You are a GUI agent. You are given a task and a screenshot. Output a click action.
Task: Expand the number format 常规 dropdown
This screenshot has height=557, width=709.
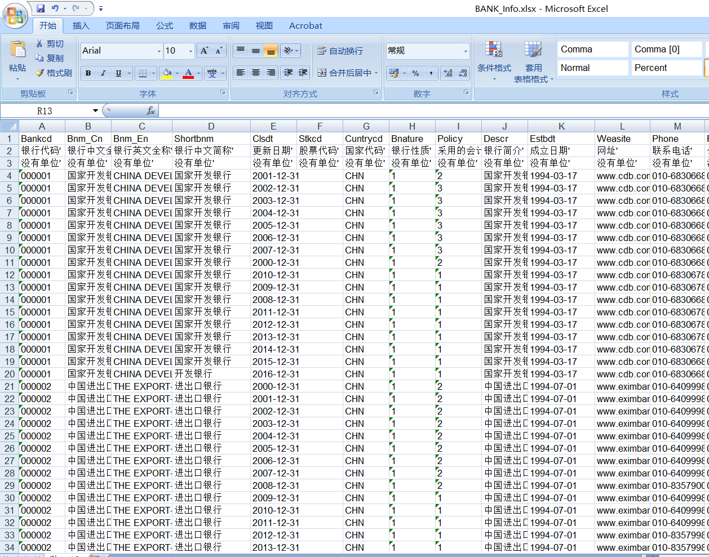(466, 51)
